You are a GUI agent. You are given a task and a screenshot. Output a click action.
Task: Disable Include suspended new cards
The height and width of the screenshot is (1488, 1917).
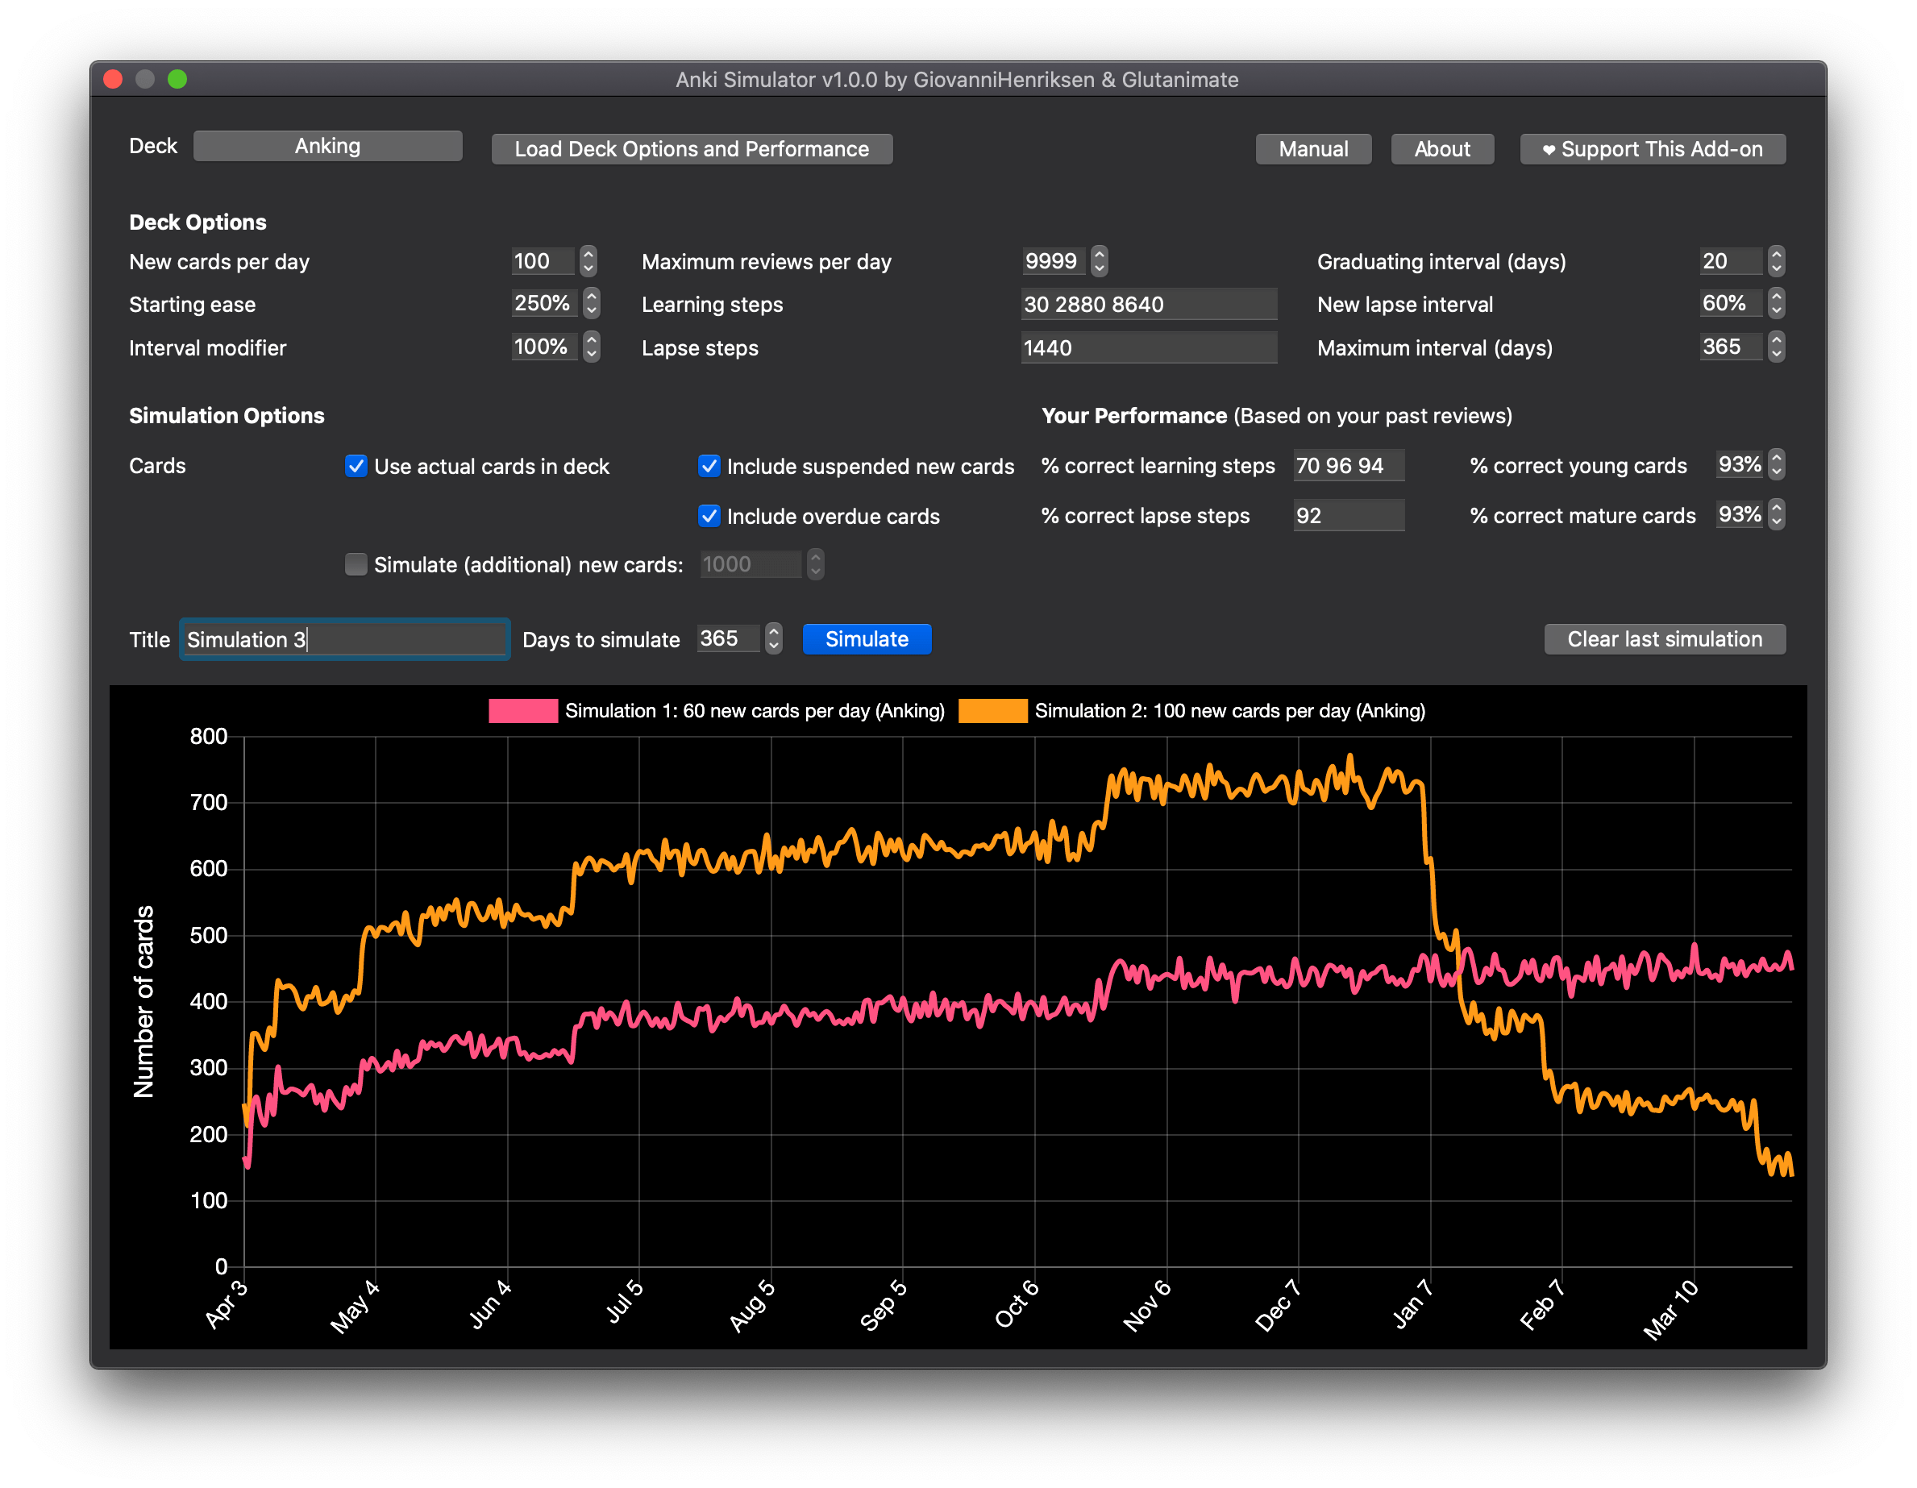pos(709,466)
